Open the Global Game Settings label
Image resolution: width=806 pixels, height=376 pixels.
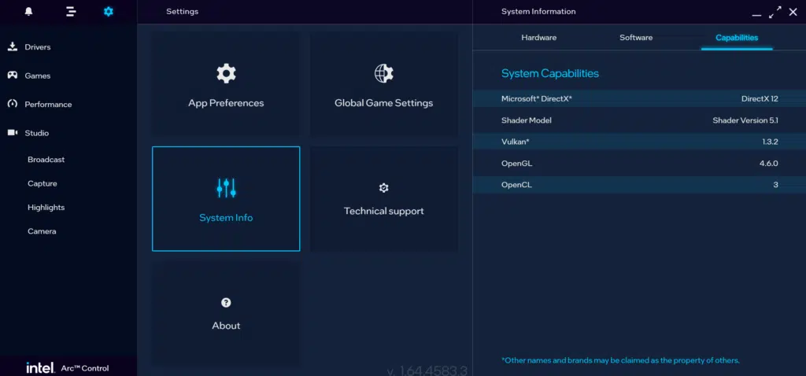coord(383,103)
